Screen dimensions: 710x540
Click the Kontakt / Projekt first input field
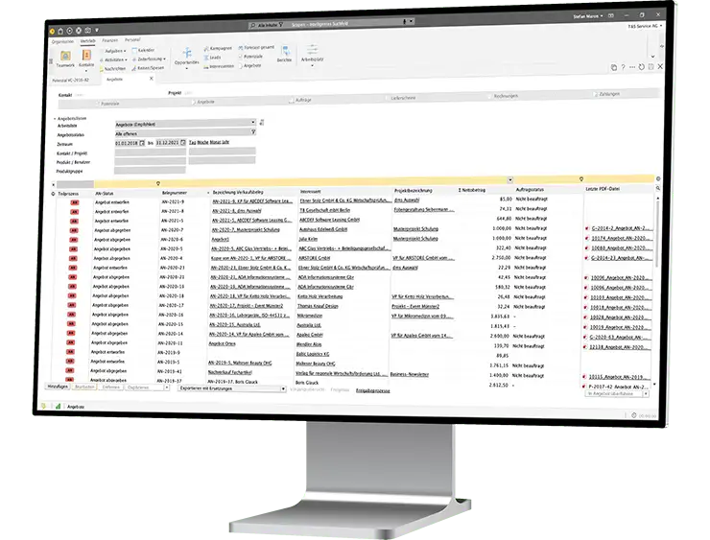click(x=151, y=153)
